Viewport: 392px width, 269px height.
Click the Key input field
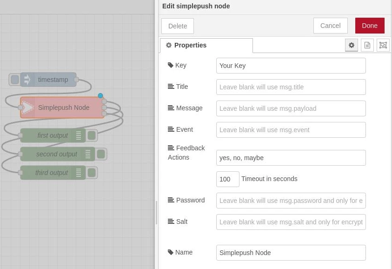[291, 66]
